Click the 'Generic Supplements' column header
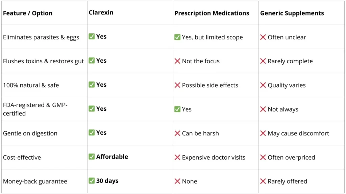This screenshot has width=346, height=194. pos(292,13)
